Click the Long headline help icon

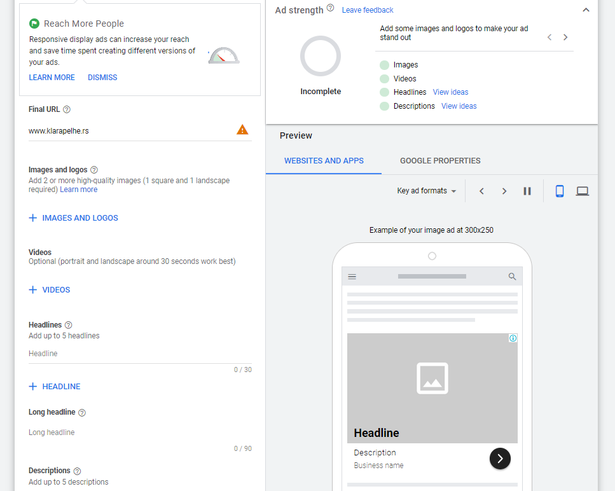[x=81, y=412]
